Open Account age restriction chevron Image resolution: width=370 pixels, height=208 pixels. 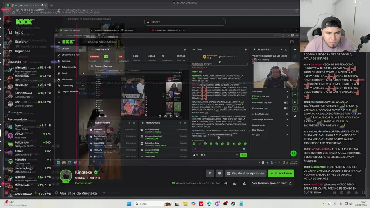point(287,119)
